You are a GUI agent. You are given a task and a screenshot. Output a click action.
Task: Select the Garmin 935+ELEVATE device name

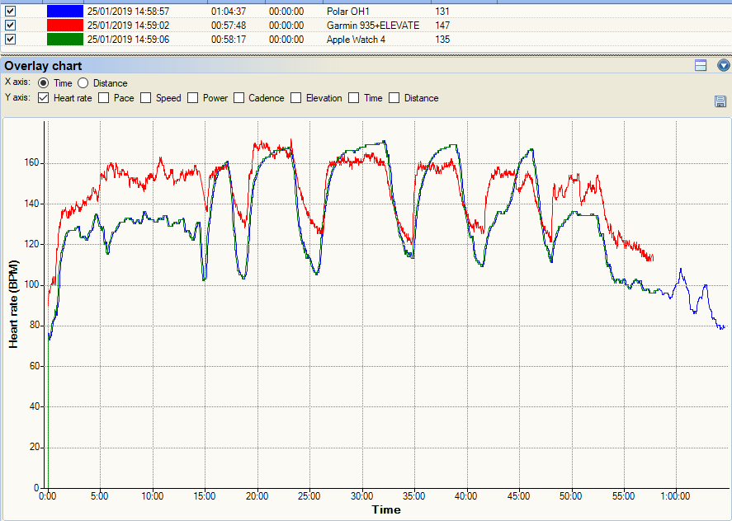coord(372,26)
